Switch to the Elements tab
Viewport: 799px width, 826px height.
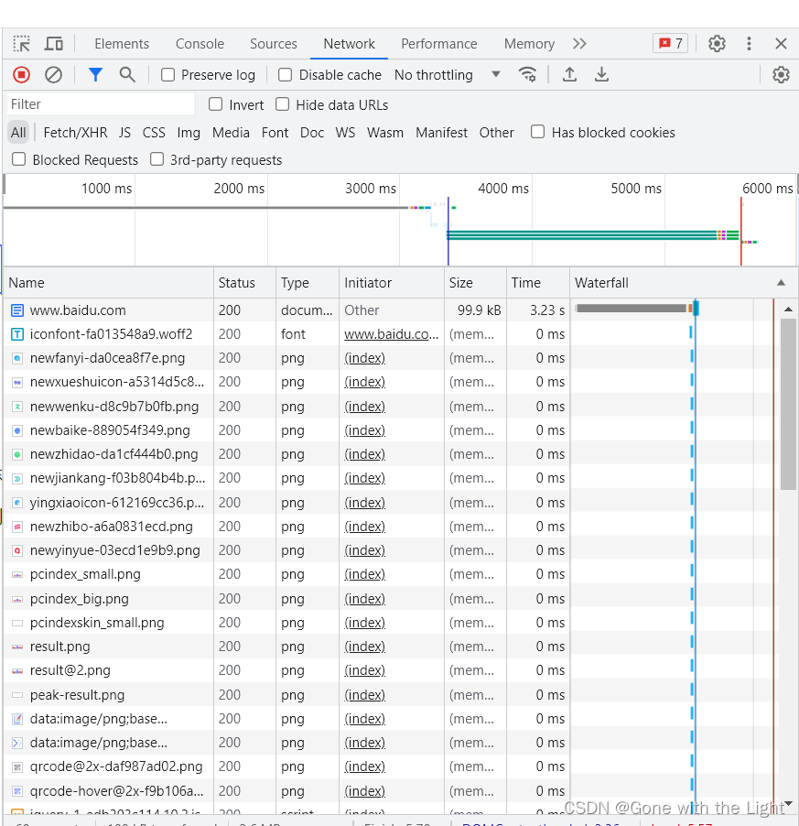coord(122,44)
